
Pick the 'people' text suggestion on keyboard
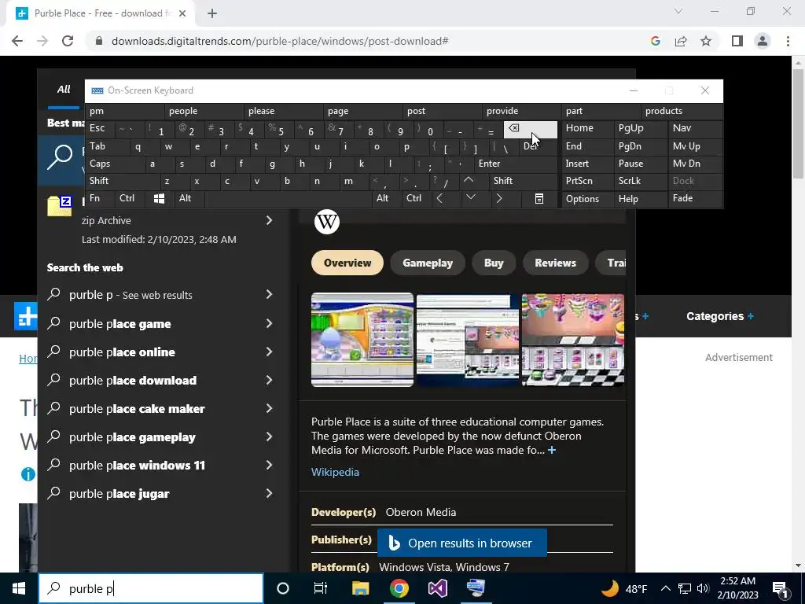click(204, 111)
